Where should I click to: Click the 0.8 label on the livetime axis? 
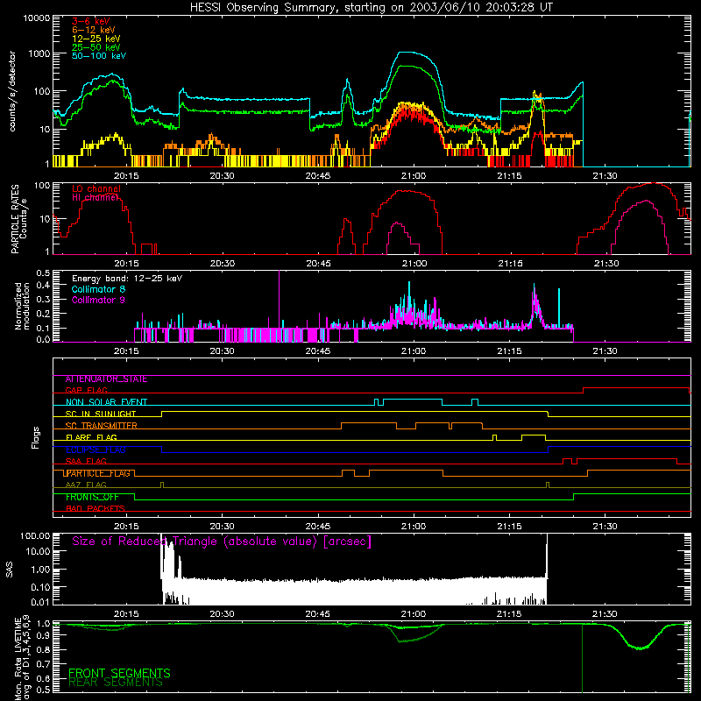43,649
